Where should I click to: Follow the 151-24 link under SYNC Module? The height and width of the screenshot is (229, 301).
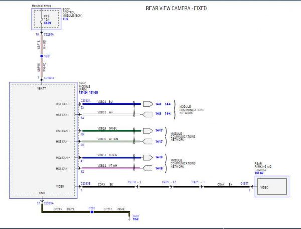pyautogui.click(x=83, y=92)
